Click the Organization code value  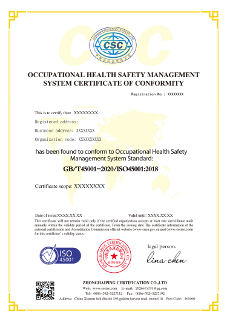90,140
